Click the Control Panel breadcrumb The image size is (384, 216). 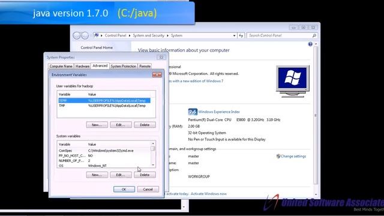[115, 35]
